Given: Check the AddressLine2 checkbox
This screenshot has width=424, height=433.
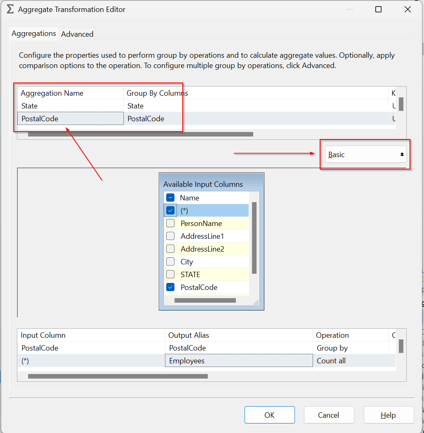Looking at the screenshot, I should [170, 249].
